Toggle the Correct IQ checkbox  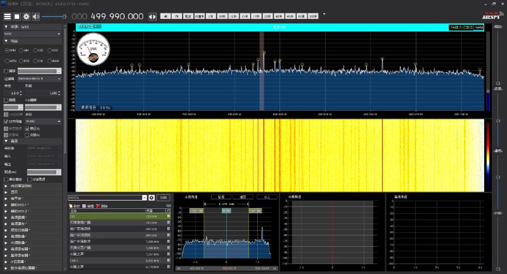click(27, 128)
